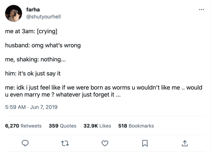
Task: Show the 32.9K Likes list
Action: click(97, 126)
